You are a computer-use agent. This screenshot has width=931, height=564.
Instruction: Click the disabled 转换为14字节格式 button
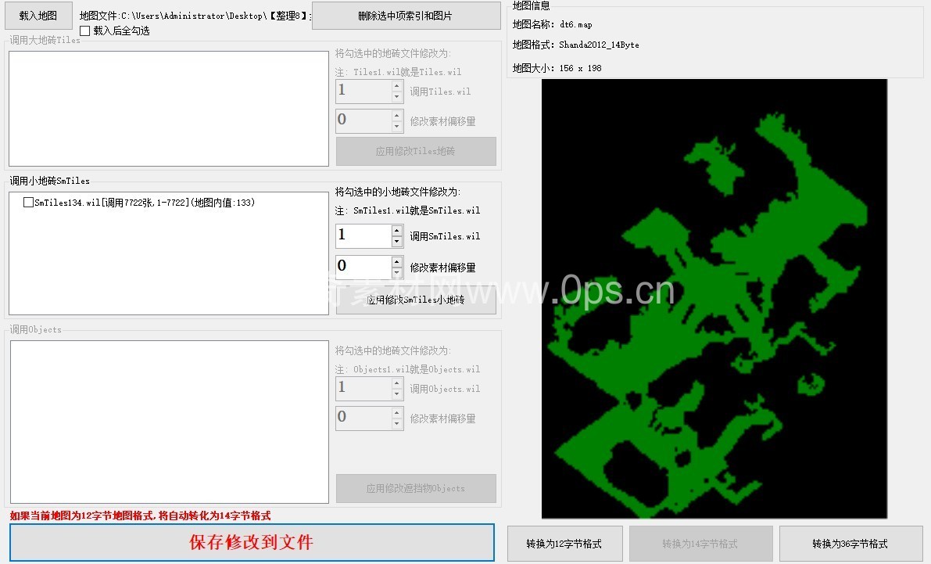pos(700,544)
